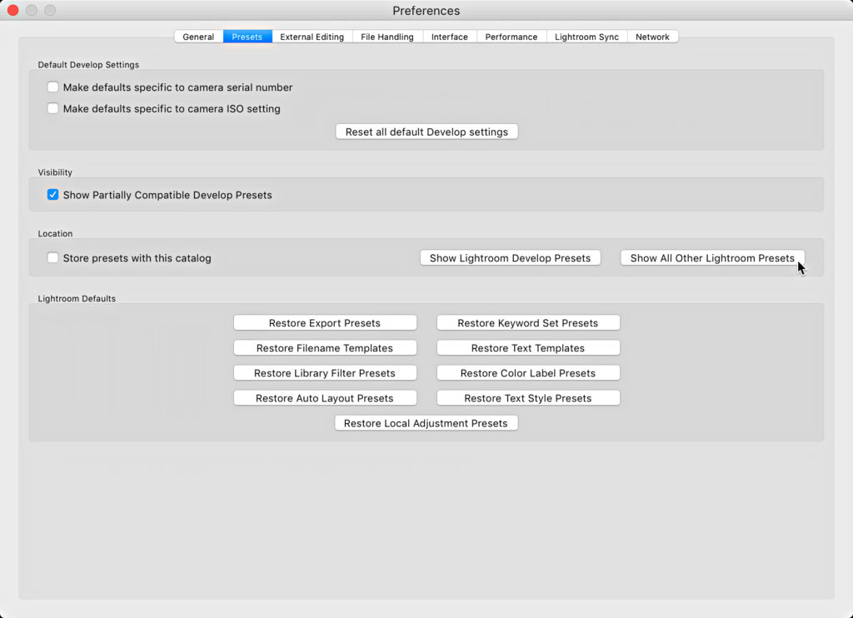The height and width of the screenshot is (618, 853).
Task: Switch to the Performance tab
Action: 511,37
